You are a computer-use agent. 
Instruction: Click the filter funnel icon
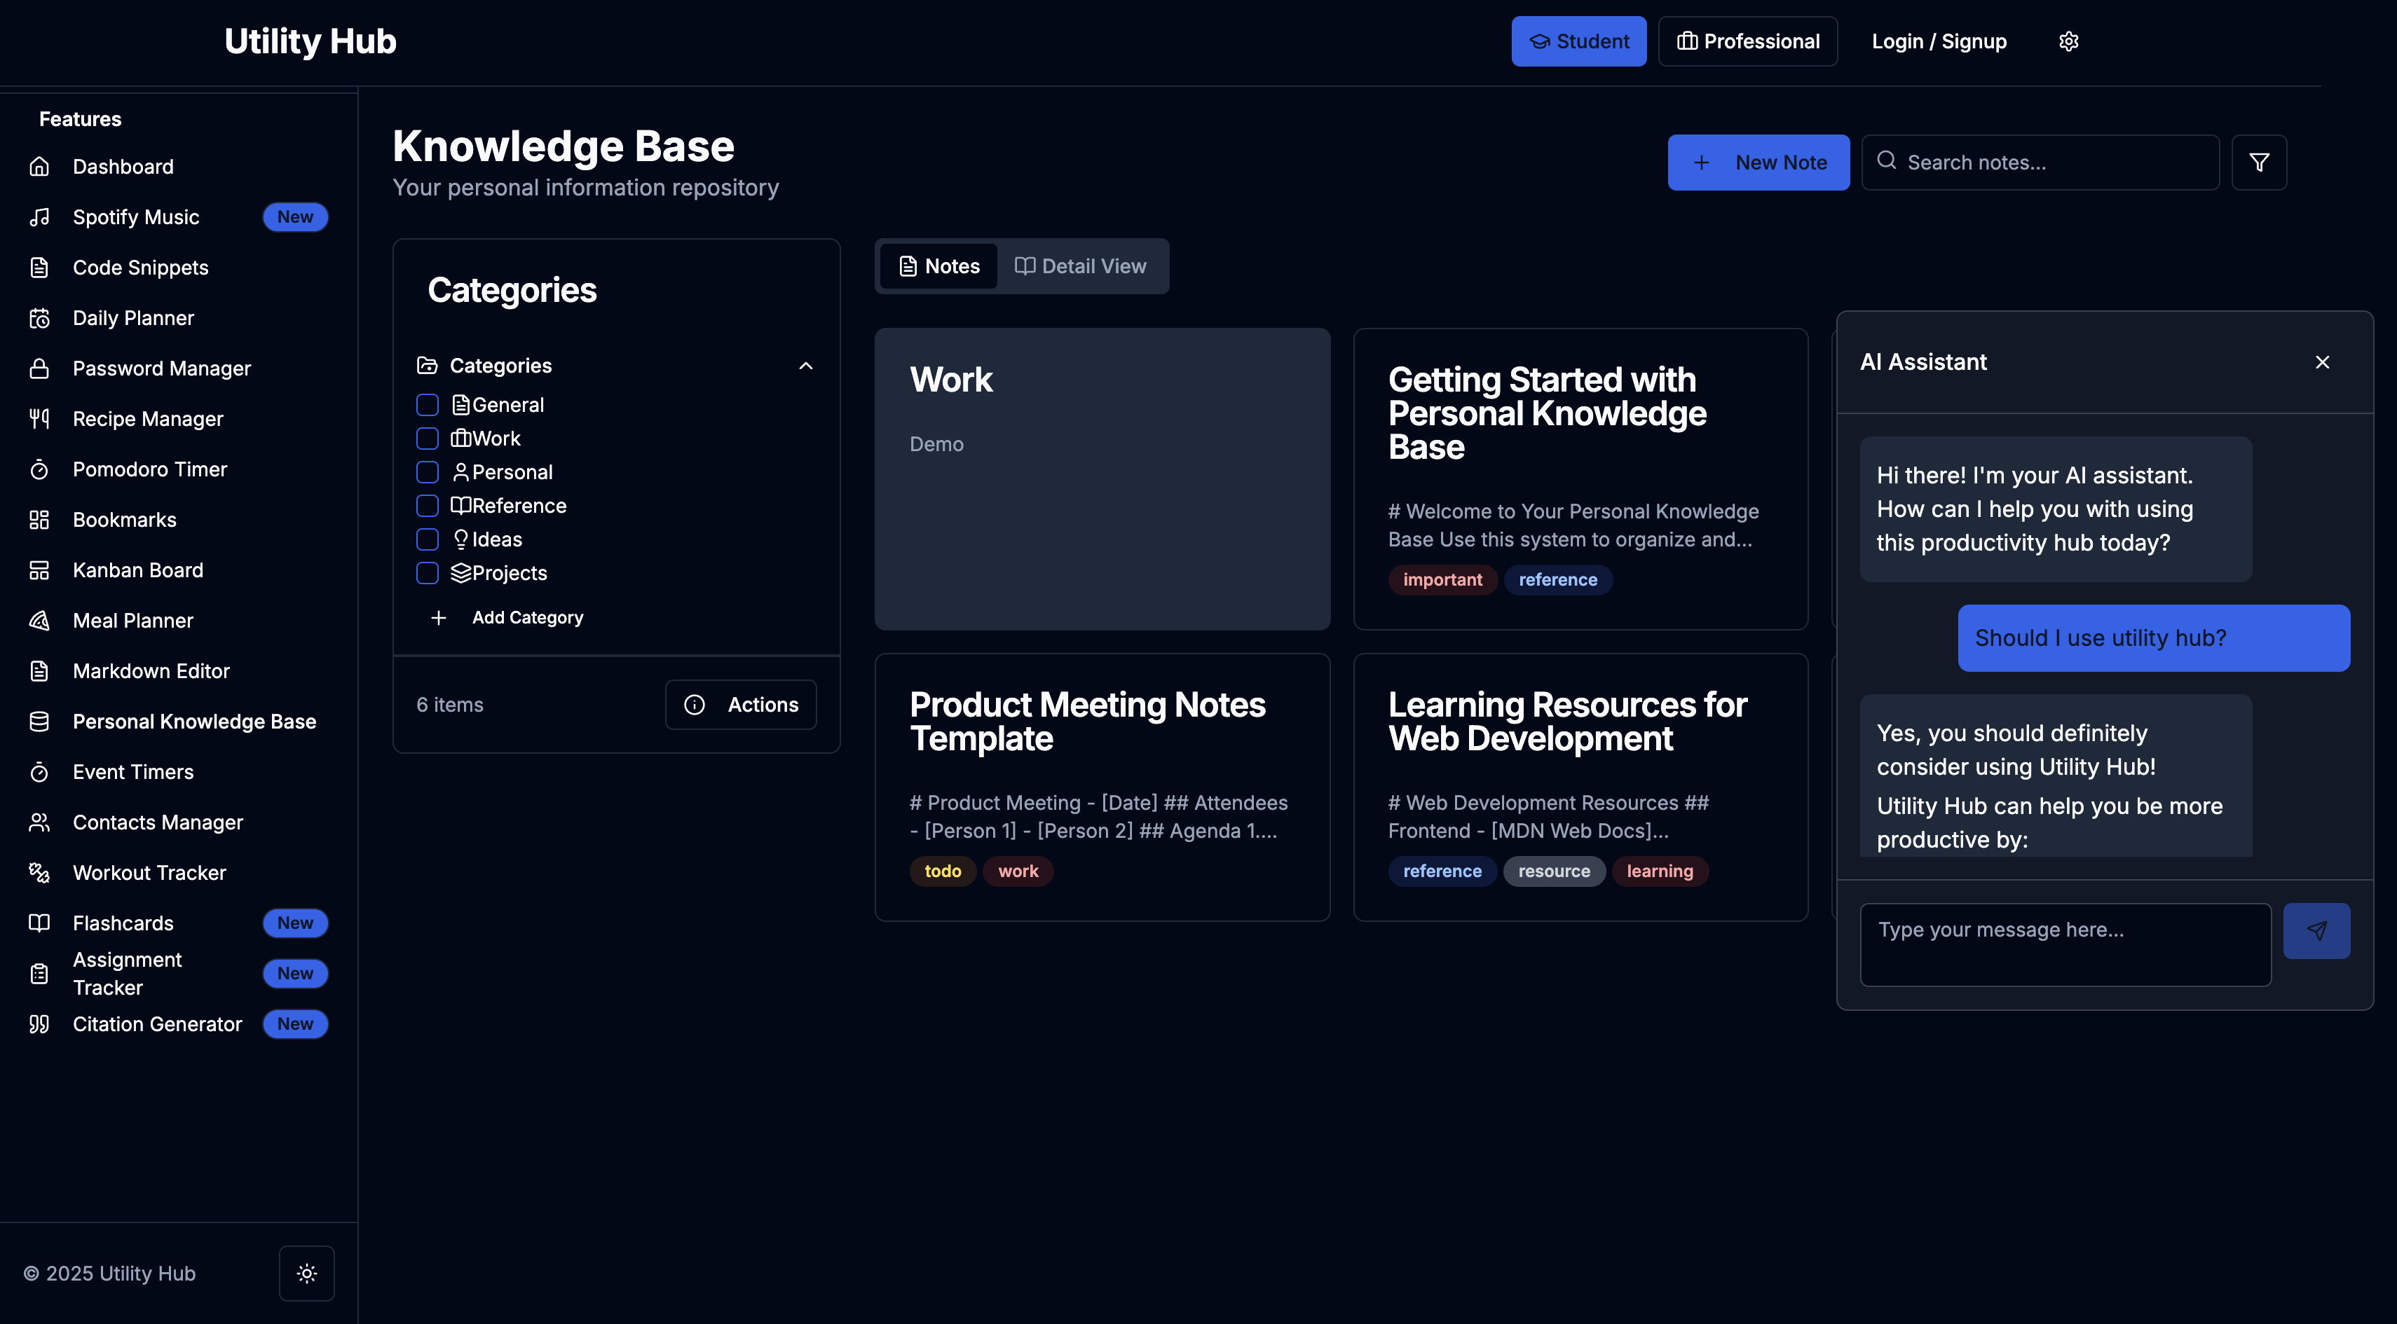click(2258, 163)
